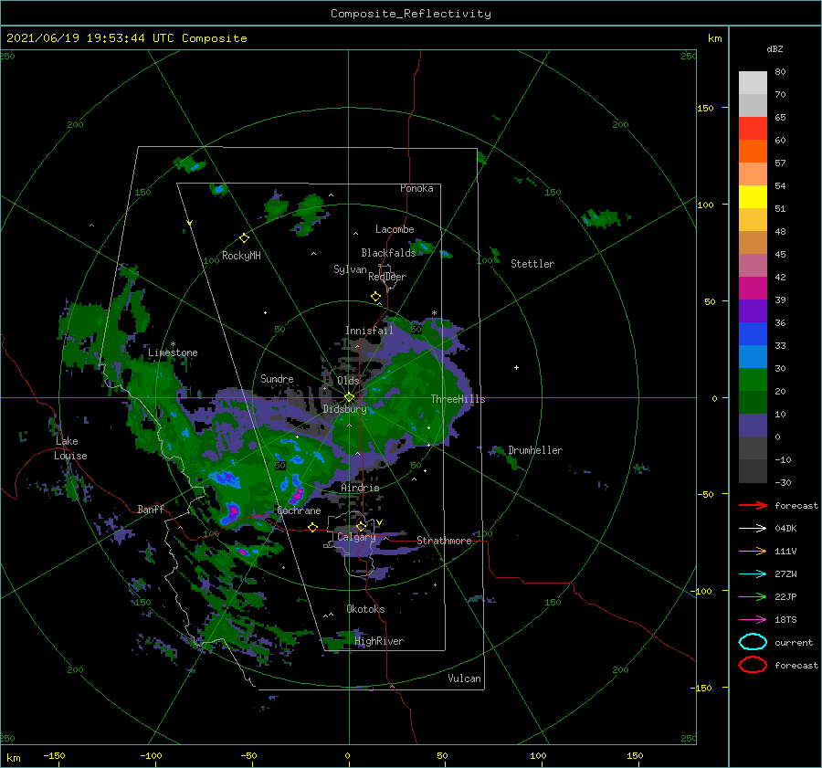Select the dark gray -10 to -30 swatch

click(753, 471)
